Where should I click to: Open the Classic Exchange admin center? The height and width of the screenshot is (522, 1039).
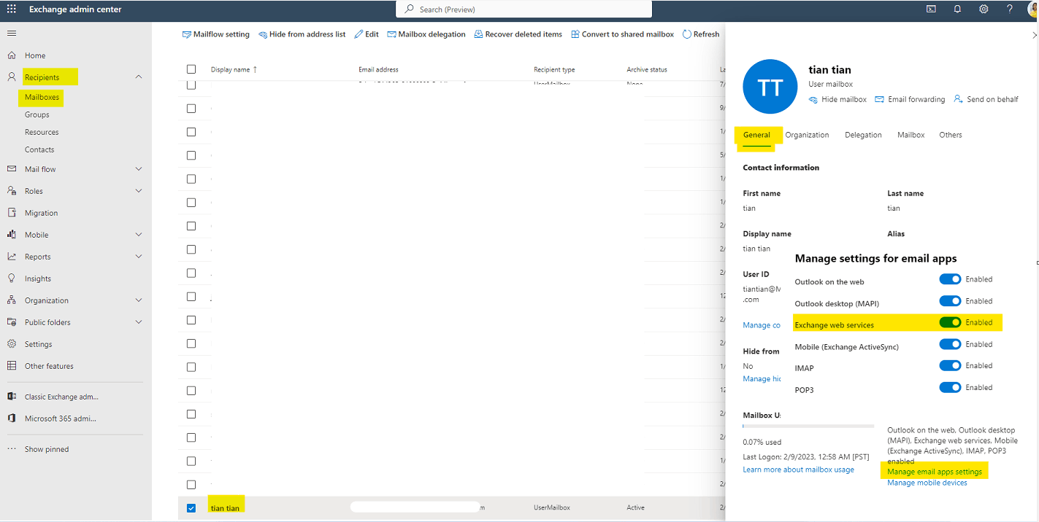point(61,397)
